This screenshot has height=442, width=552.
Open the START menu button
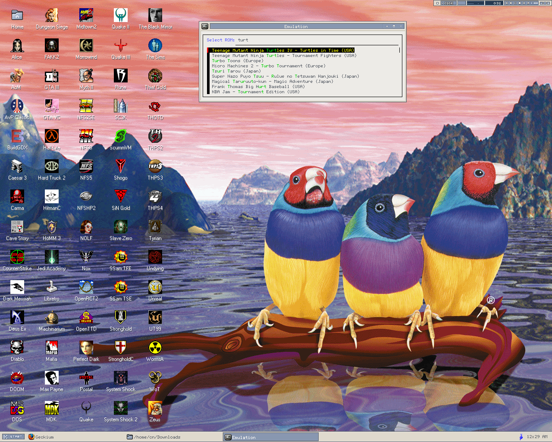13,437
